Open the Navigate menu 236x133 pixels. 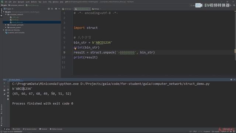21,2
